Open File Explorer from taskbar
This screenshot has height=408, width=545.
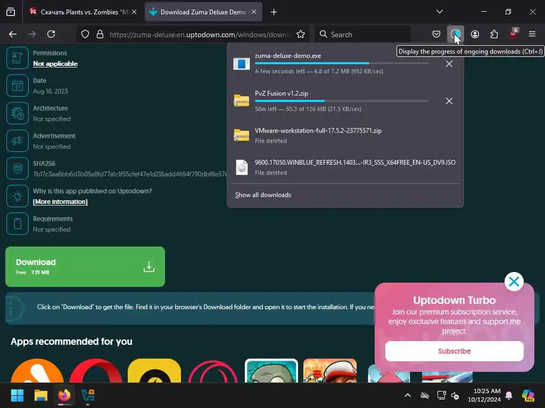coord(40,395)
